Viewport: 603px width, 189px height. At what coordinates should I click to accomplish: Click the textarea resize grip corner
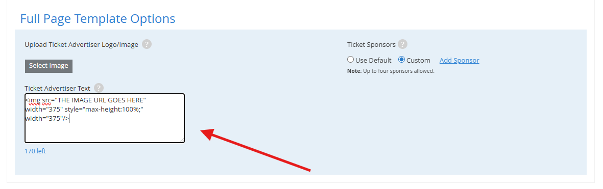(182, 140)
